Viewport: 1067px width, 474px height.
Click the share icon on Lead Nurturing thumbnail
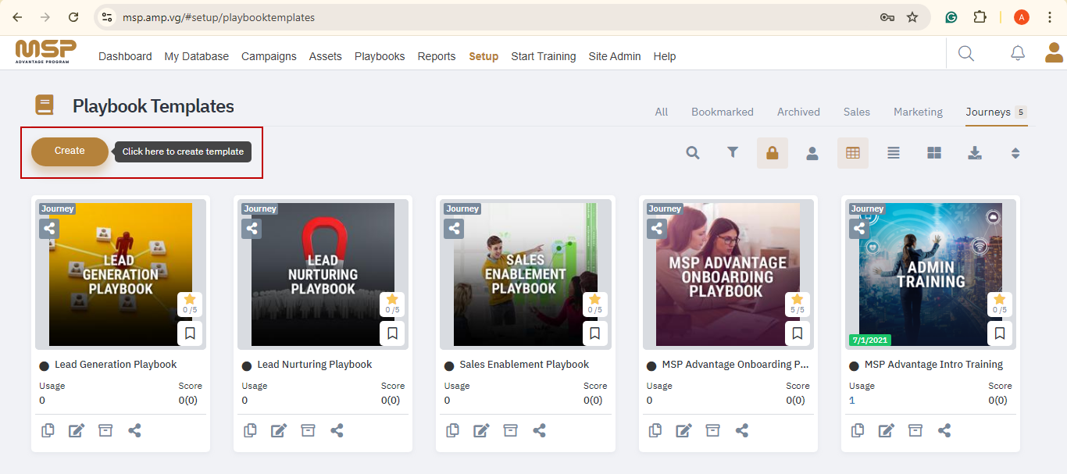252,229
